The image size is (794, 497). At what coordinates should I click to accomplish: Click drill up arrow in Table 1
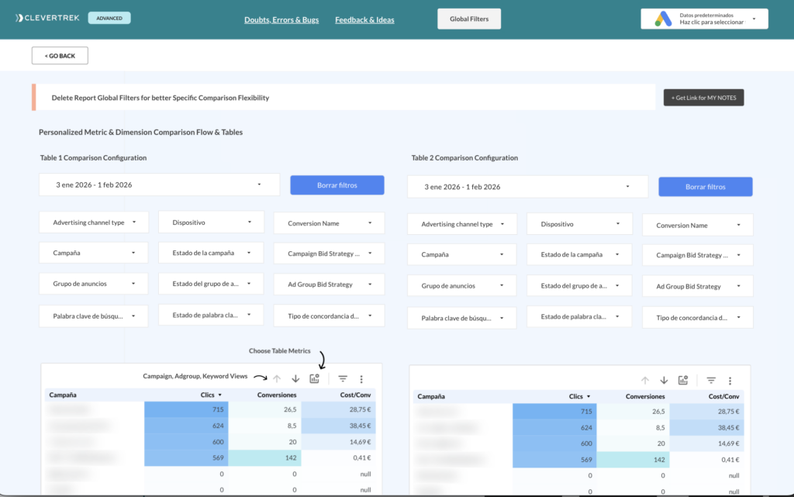(277, 379)
